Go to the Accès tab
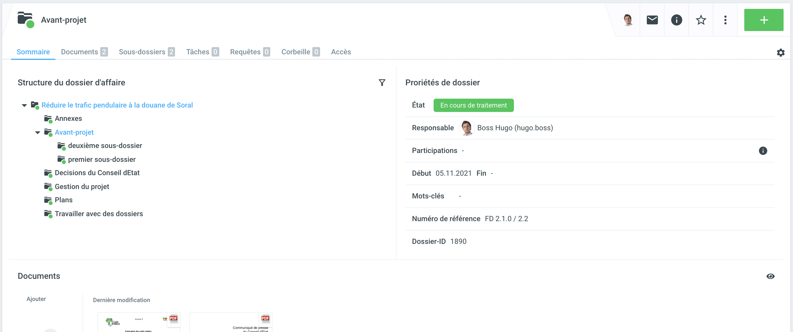 pyautogui.click(x=341, y=52)
